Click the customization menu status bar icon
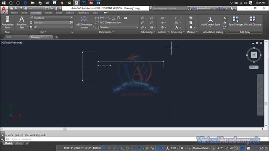Screen dimensions: 269x151 pos(266,148)
